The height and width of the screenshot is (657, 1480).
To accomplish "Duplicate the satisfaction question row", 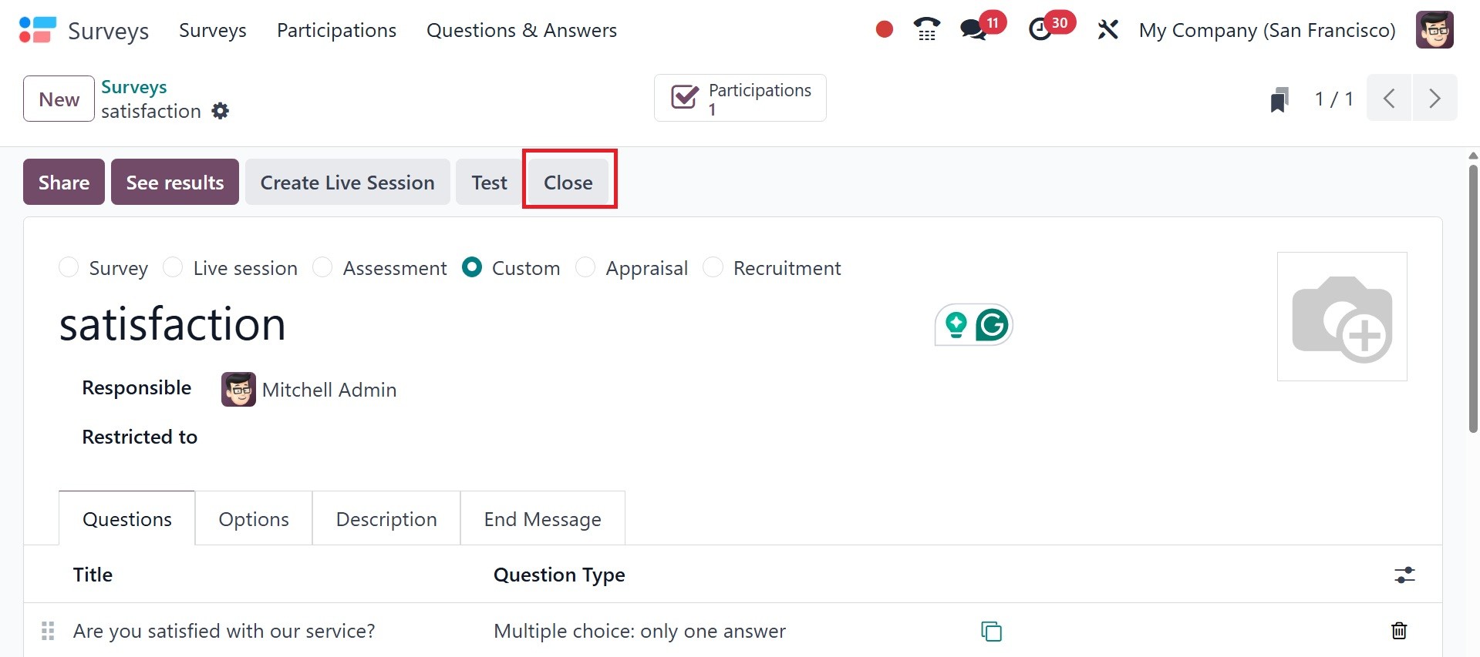I will tap(991, 632).
